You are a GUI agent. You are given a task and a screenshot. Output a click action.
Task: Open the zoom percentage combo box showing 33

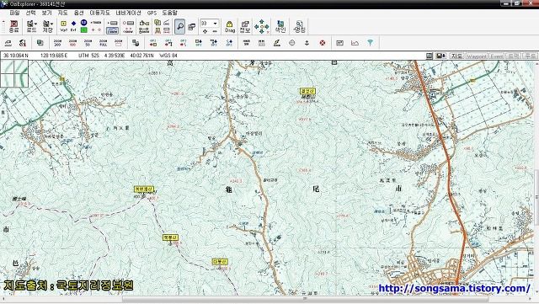pos(210,23)
